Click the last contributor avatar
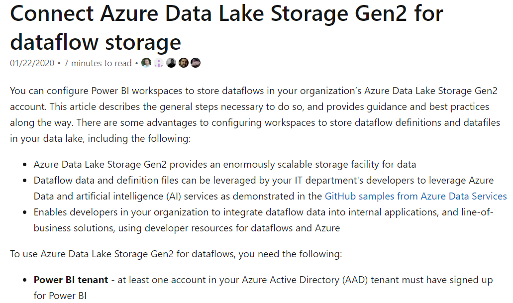The width and height of the screenshot is (513, 303). pyautogui.click(x=196, y=63)
